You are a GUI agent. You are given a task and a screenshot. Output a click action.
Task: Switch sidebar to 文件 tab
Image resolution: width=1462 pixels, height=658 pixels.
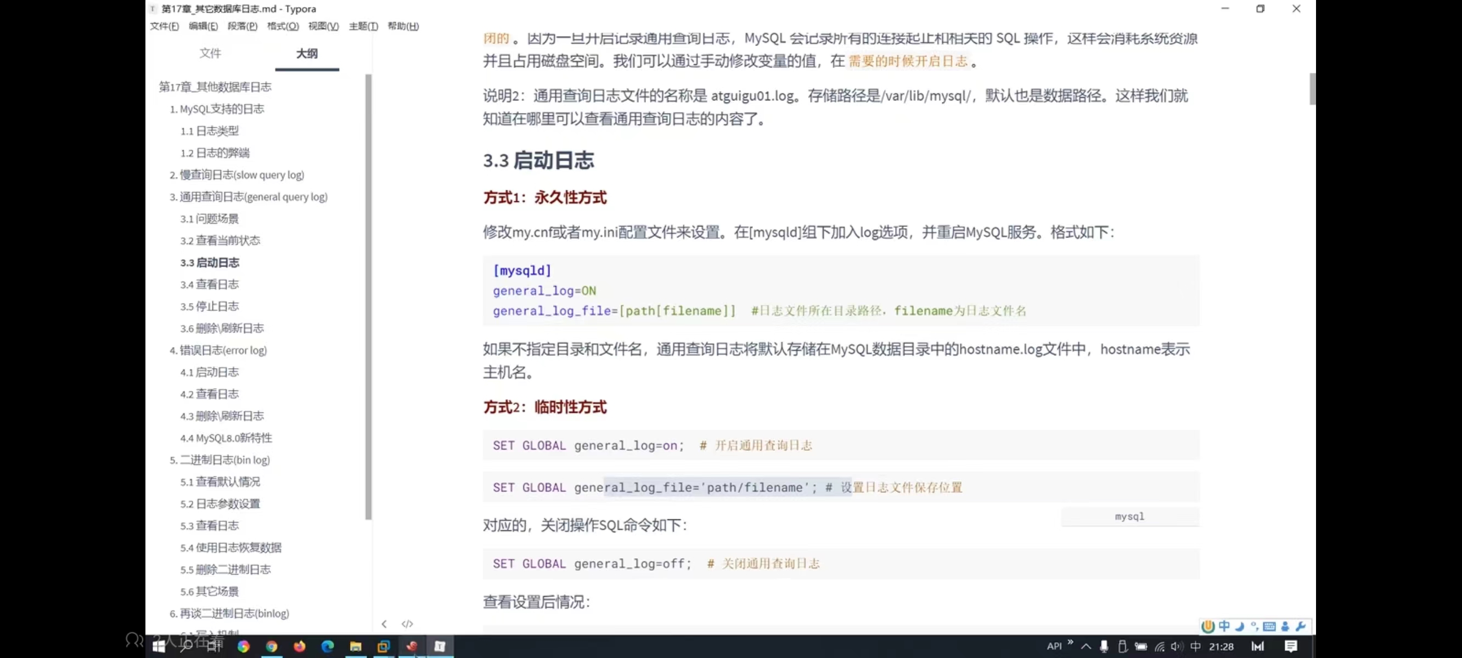210,53
